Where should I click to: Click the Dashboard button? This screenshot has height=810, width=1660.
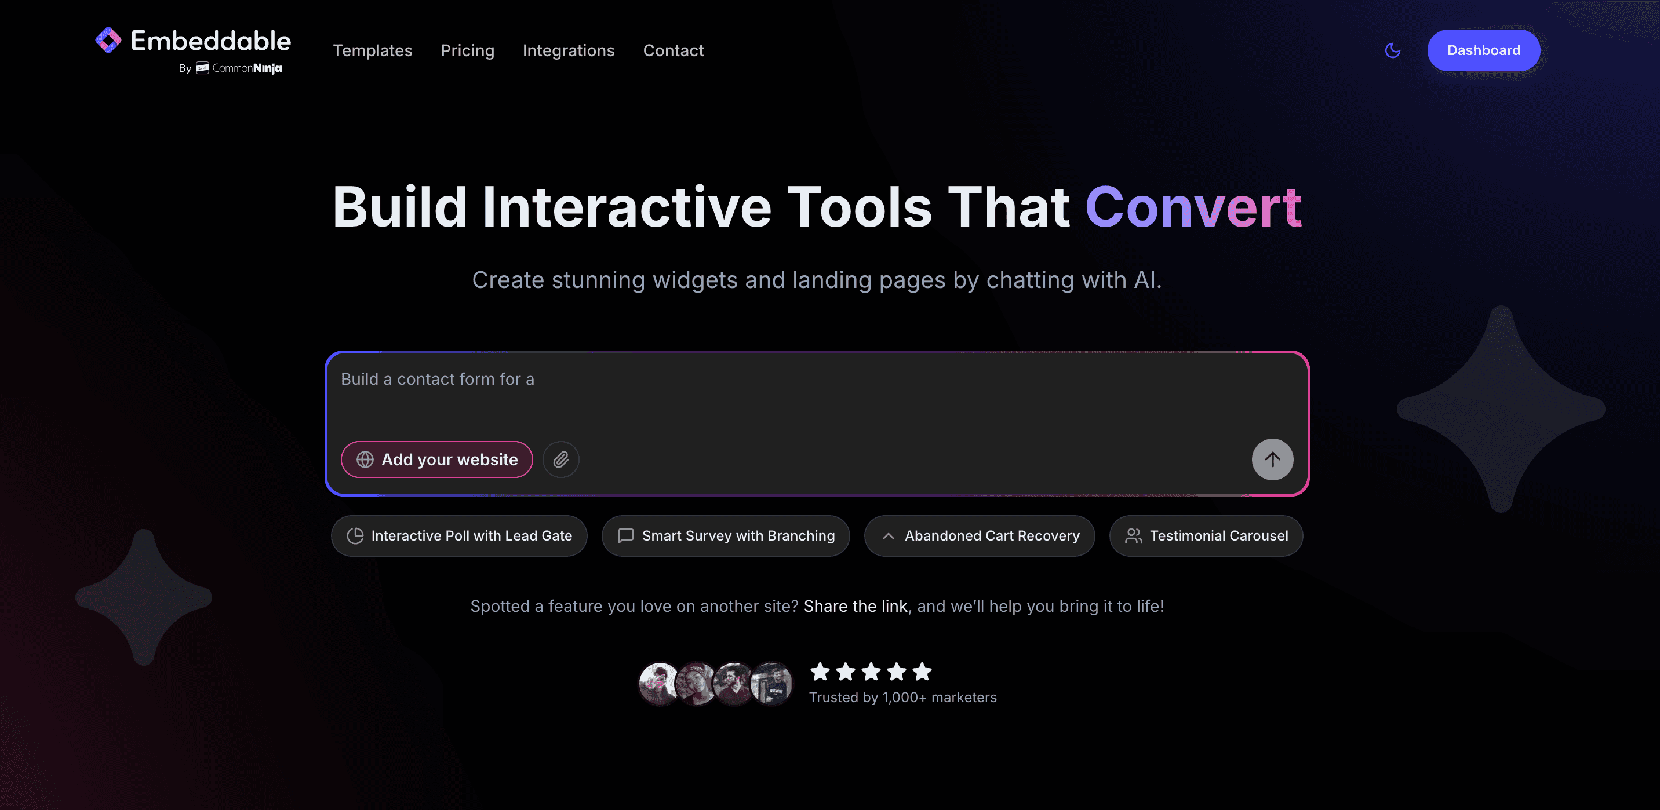1483,50
